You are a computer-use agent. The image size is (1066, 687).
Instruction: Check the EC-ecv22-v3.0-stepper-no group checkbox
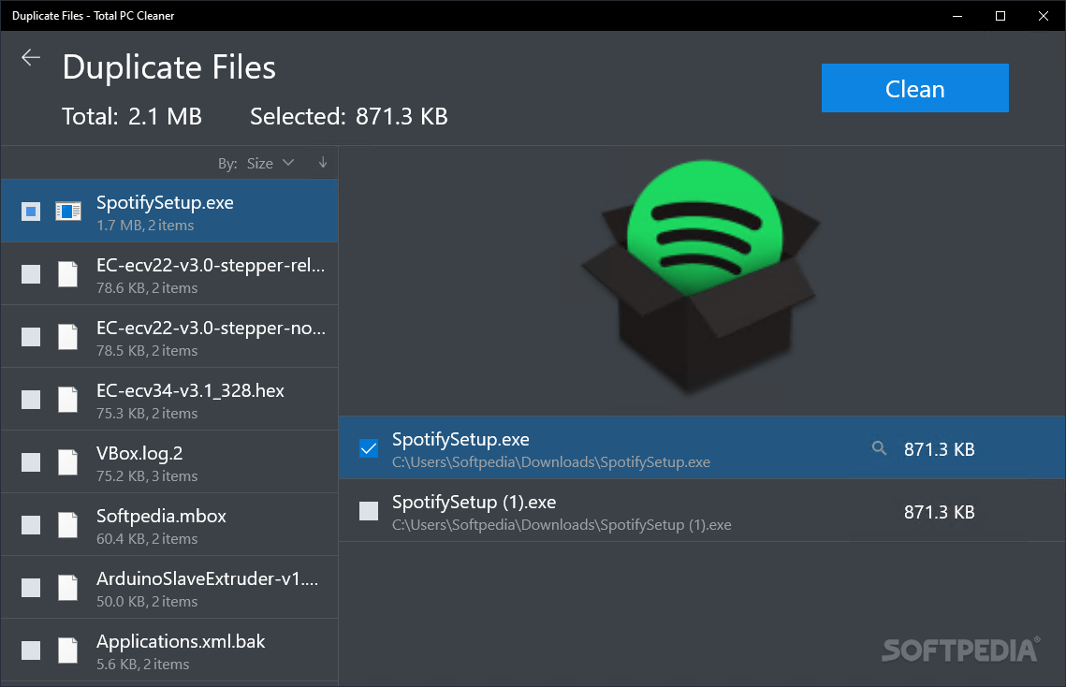(x=31, y=337)
